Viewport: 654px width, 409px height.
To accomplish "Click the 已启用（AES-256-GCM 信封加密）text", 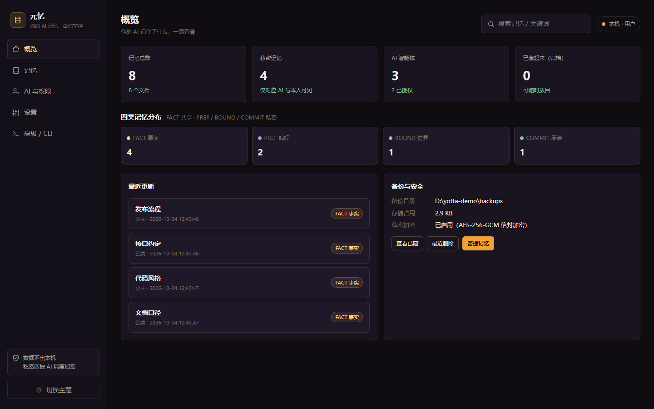I will pyautogui.click(x=481, y=225).
